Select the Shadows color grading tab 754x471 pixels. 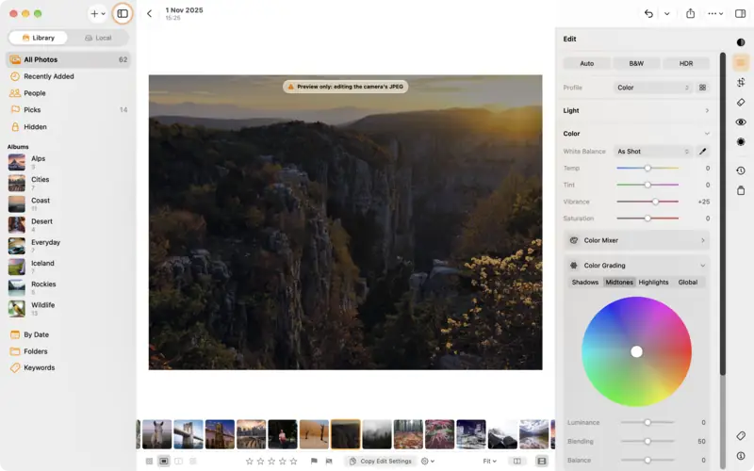[x=584, y=282]
